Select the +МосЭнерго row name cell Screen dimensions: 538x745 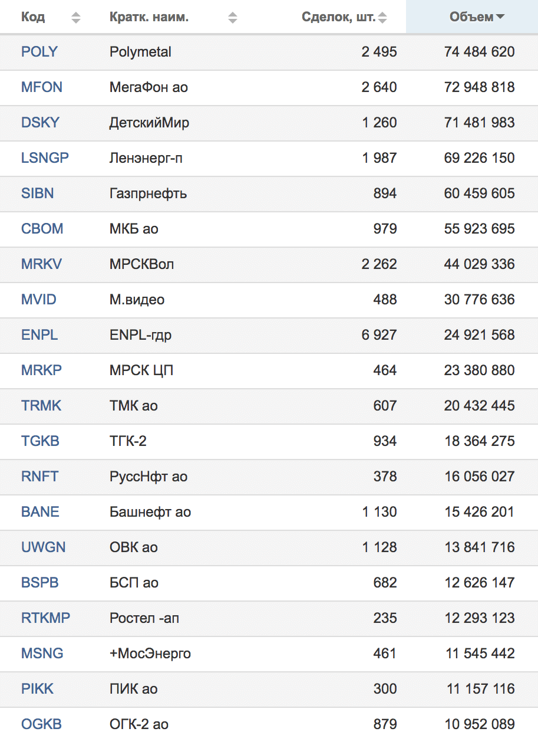point(150,654)
